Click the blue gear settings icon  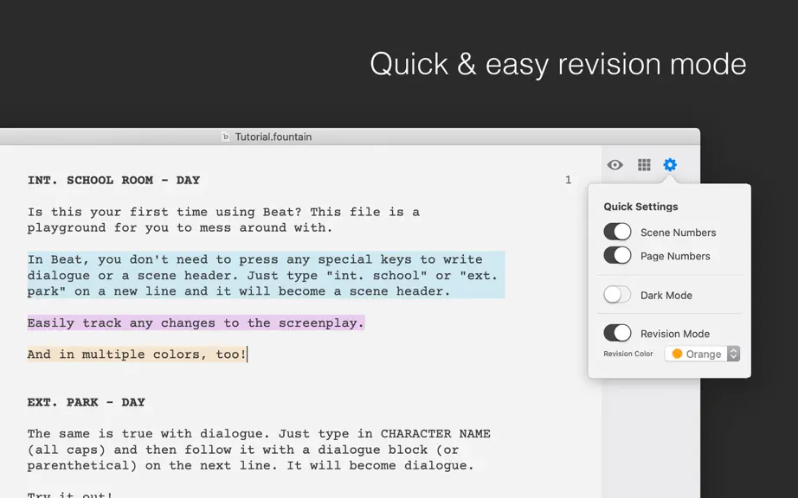pyautogui.click(x=670, y=164)
